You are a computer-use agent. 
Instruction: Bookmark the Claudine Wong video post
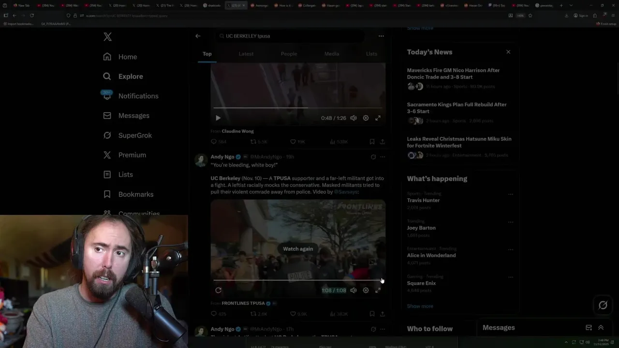(372, 142)
